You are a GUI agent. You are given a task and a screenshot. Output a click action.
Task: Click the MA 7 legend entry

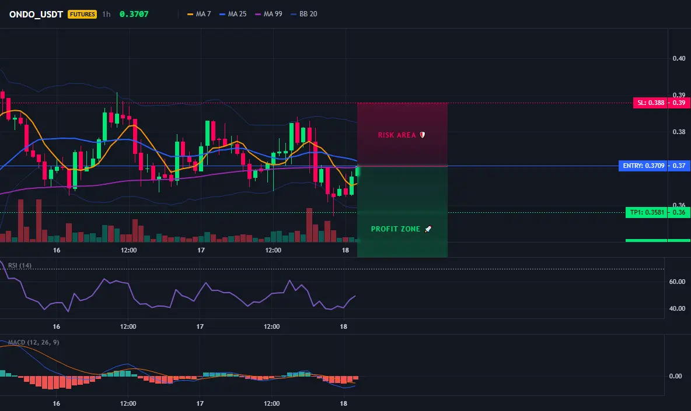[199, 14]
